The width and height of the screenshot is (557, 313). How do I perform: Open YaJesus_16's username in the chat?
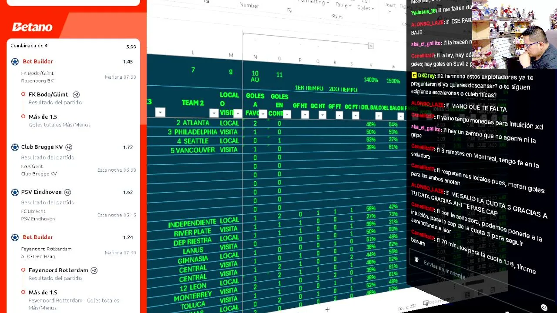(423, 11)
